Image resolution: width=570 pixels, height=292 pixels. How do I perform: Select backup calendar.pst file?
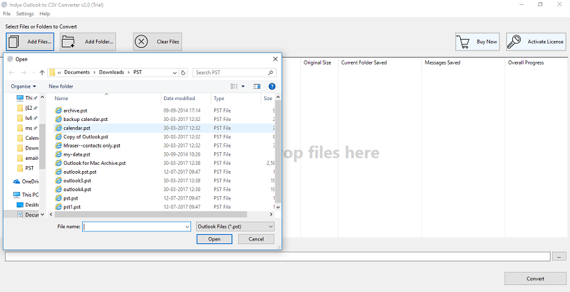[x=85, y=120]
